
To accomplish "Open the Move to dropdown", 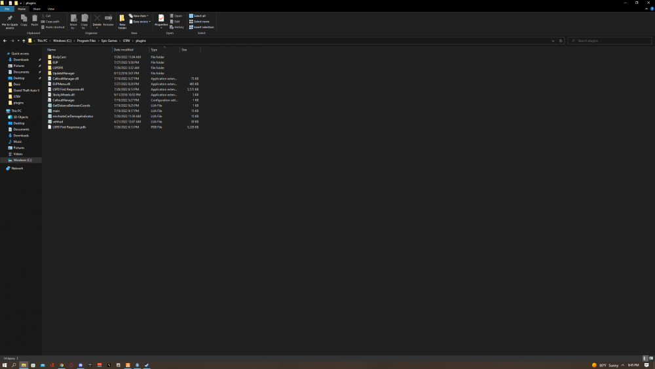I will tap(73, 22).
